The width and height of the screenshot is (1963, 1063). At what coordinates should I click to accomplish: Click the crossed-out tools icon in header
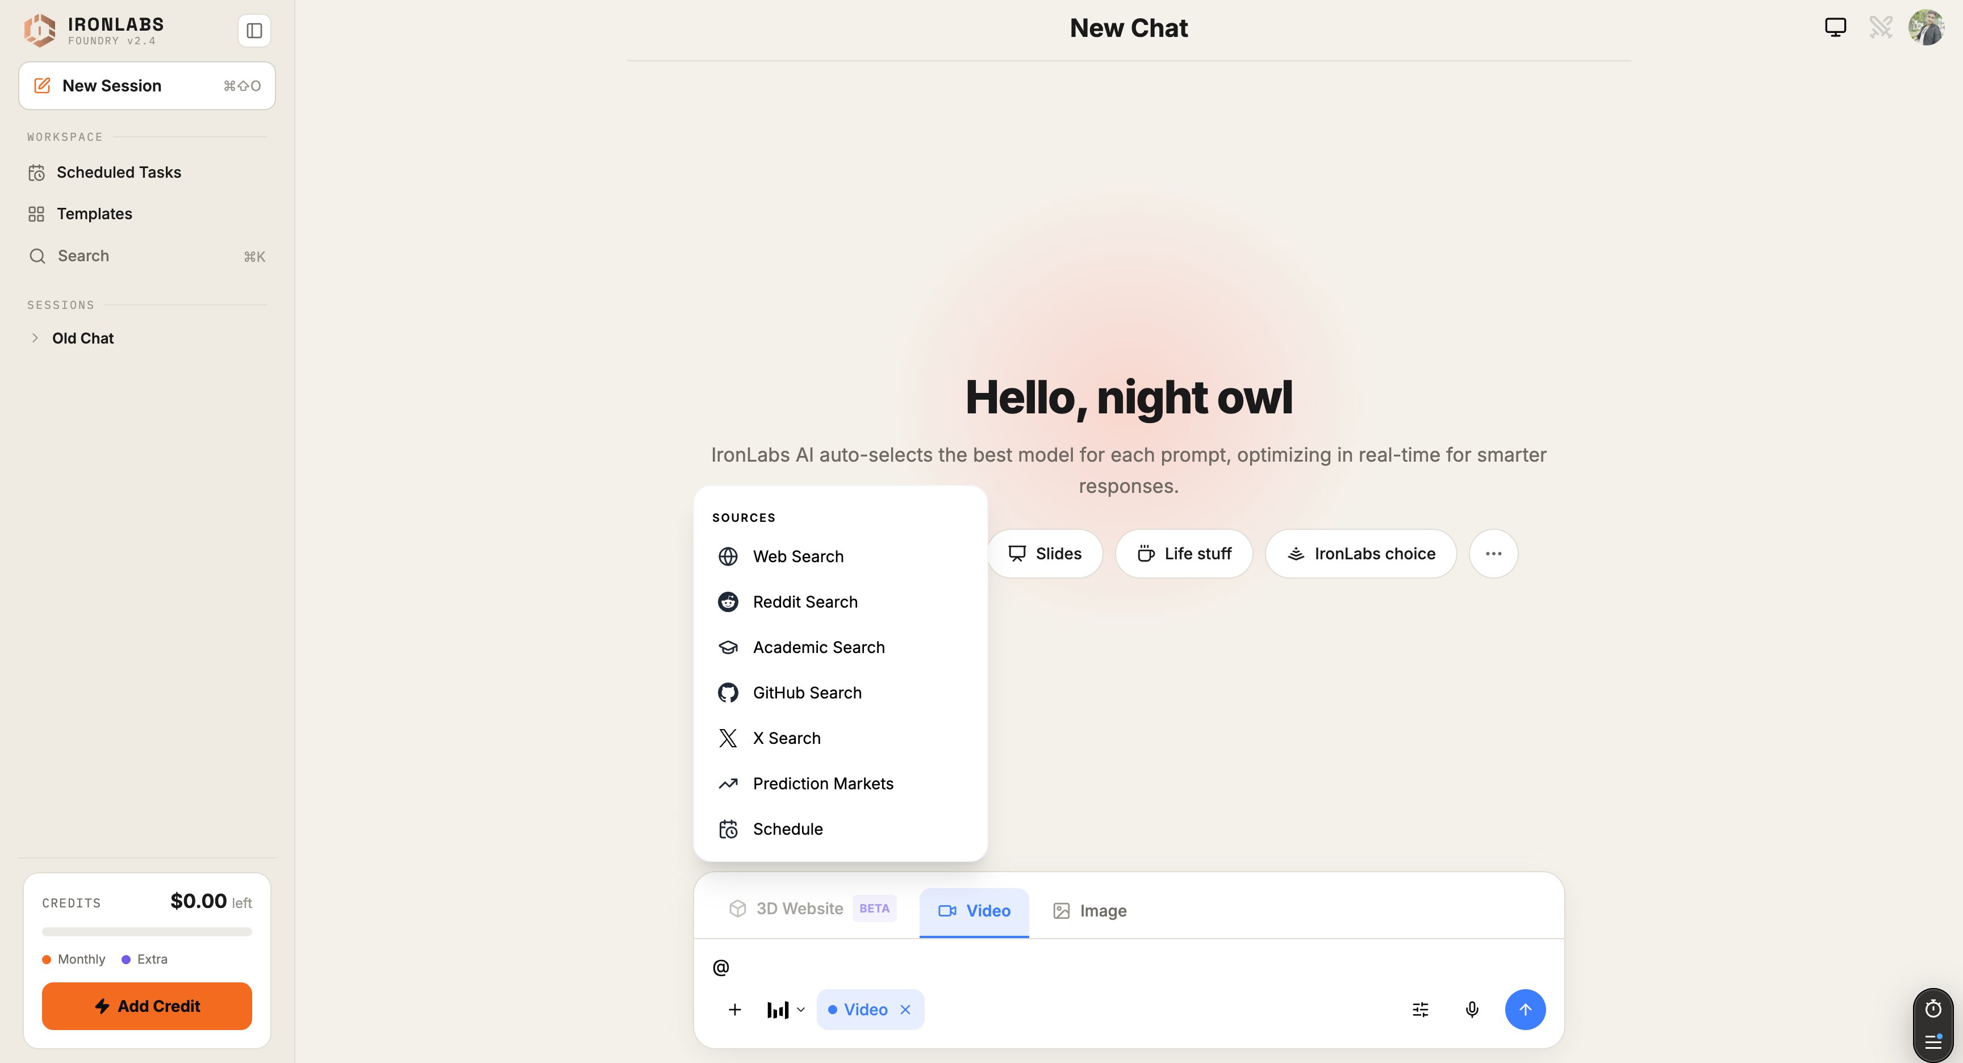pos(1881,27)
